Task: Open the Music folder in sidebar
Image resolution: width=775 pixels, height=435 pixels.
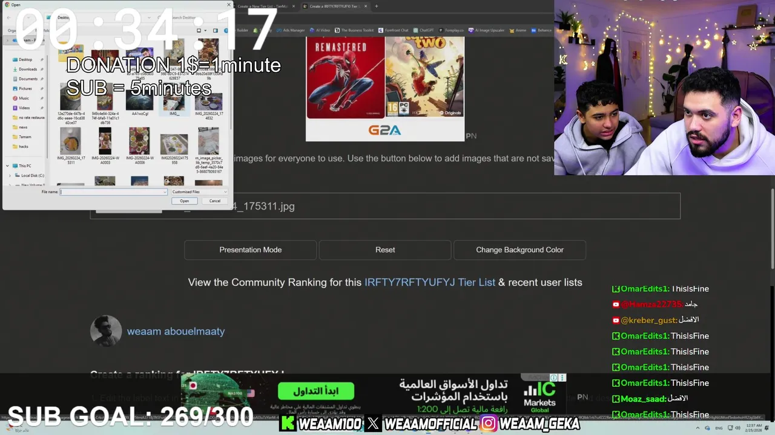Action: pos(24,98)
